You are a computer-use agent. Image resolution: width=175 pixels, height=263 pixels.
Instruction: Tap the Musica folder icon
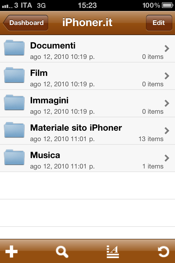(14, 157)
